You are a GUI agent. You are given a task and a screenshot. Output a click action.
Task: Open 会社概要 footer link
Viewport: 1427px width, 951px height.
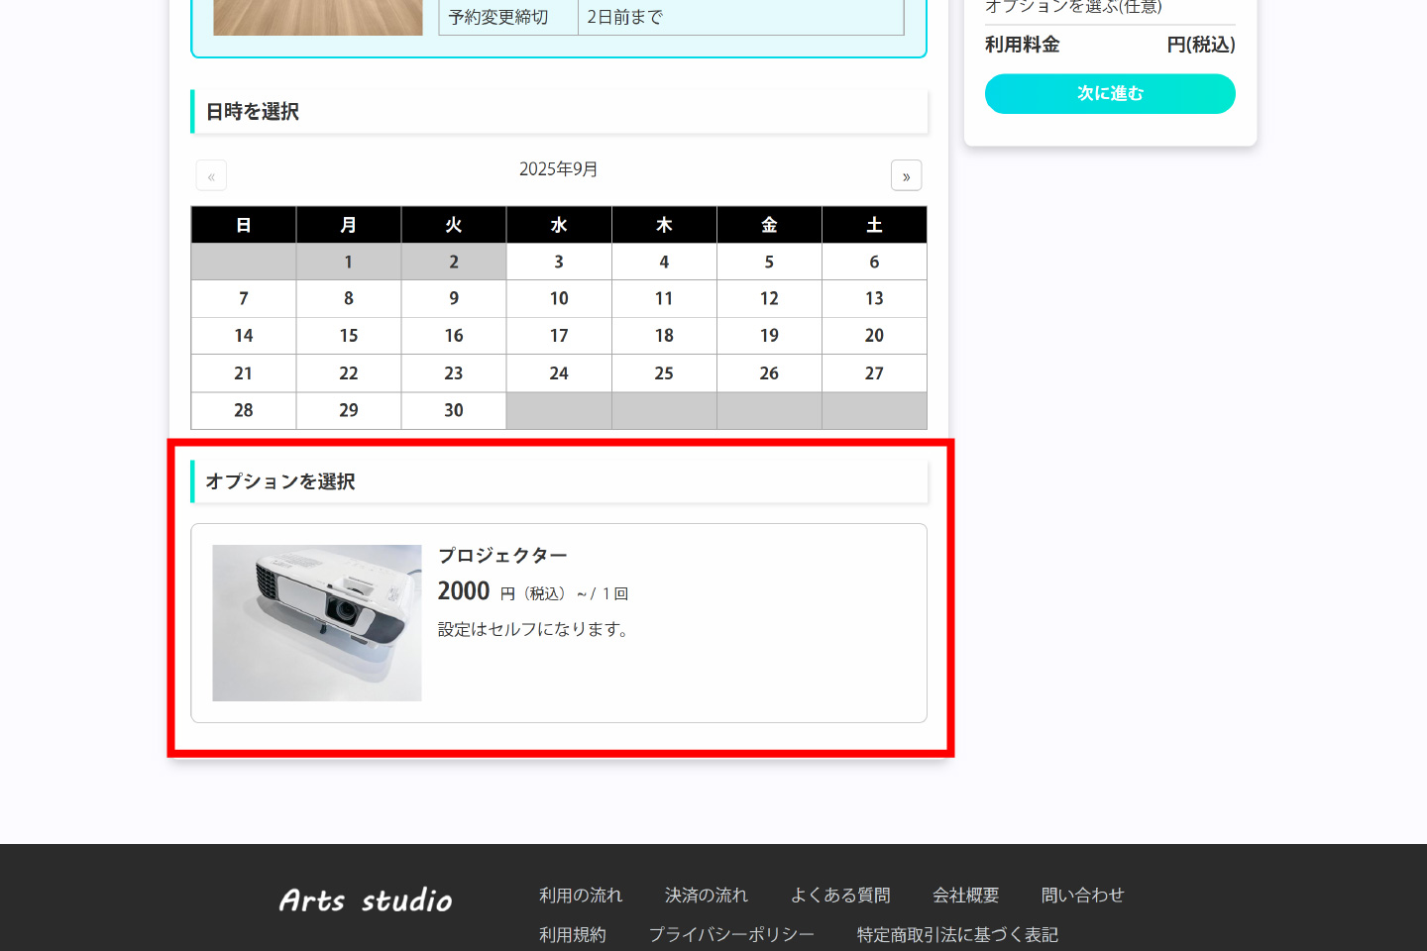coord(965,896)
